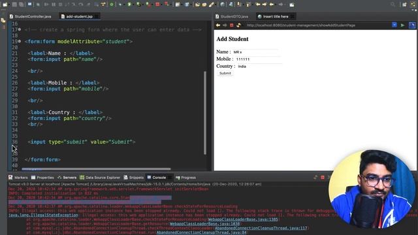Open the Snippets view tab
This screenshot has width=418, height=235.
click(x=133, y=178)
